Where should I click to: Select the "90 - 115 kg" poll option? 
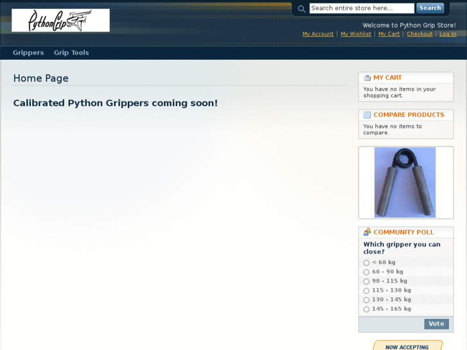pyautogui.click(x=366, y=281)
